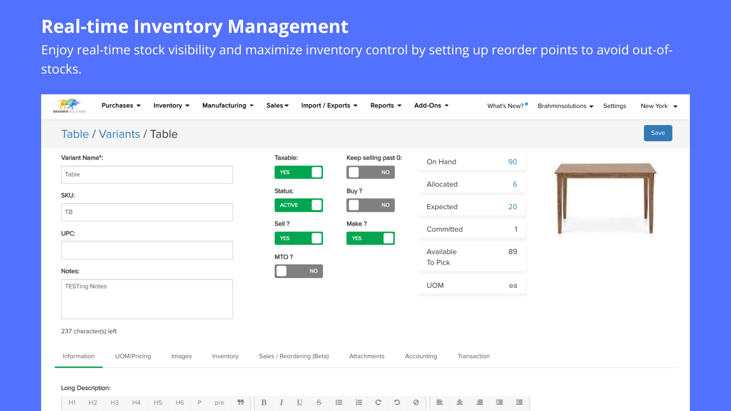
Task: Apply strikethrough text formatting
Action: coord(319,402)
